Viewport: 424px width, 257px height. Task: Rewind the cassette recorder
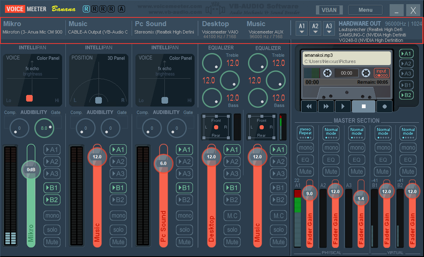pyautogui.click(x=309, y=107)
